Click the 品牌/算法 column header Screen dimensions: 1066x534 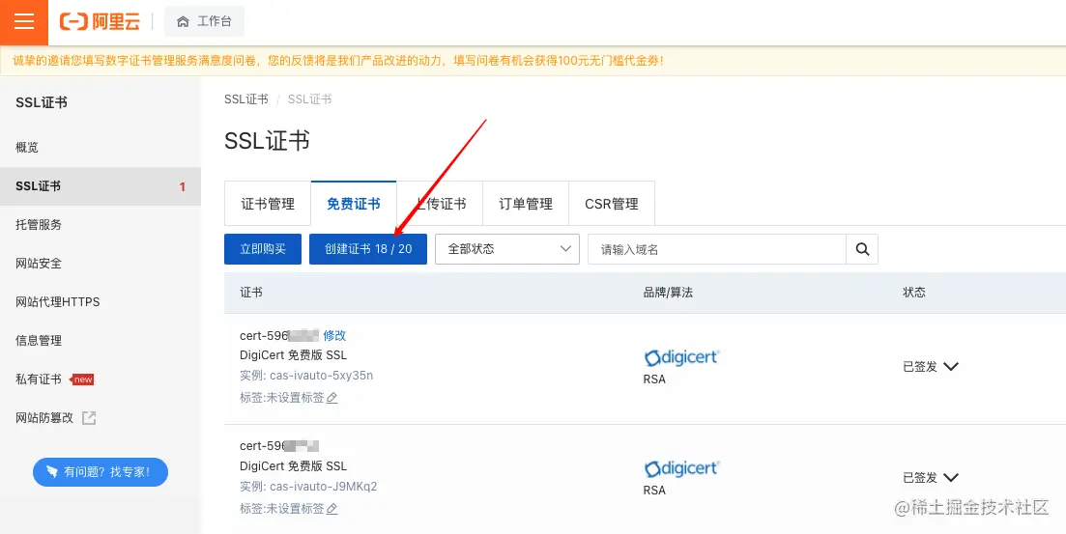pos(668,293)
